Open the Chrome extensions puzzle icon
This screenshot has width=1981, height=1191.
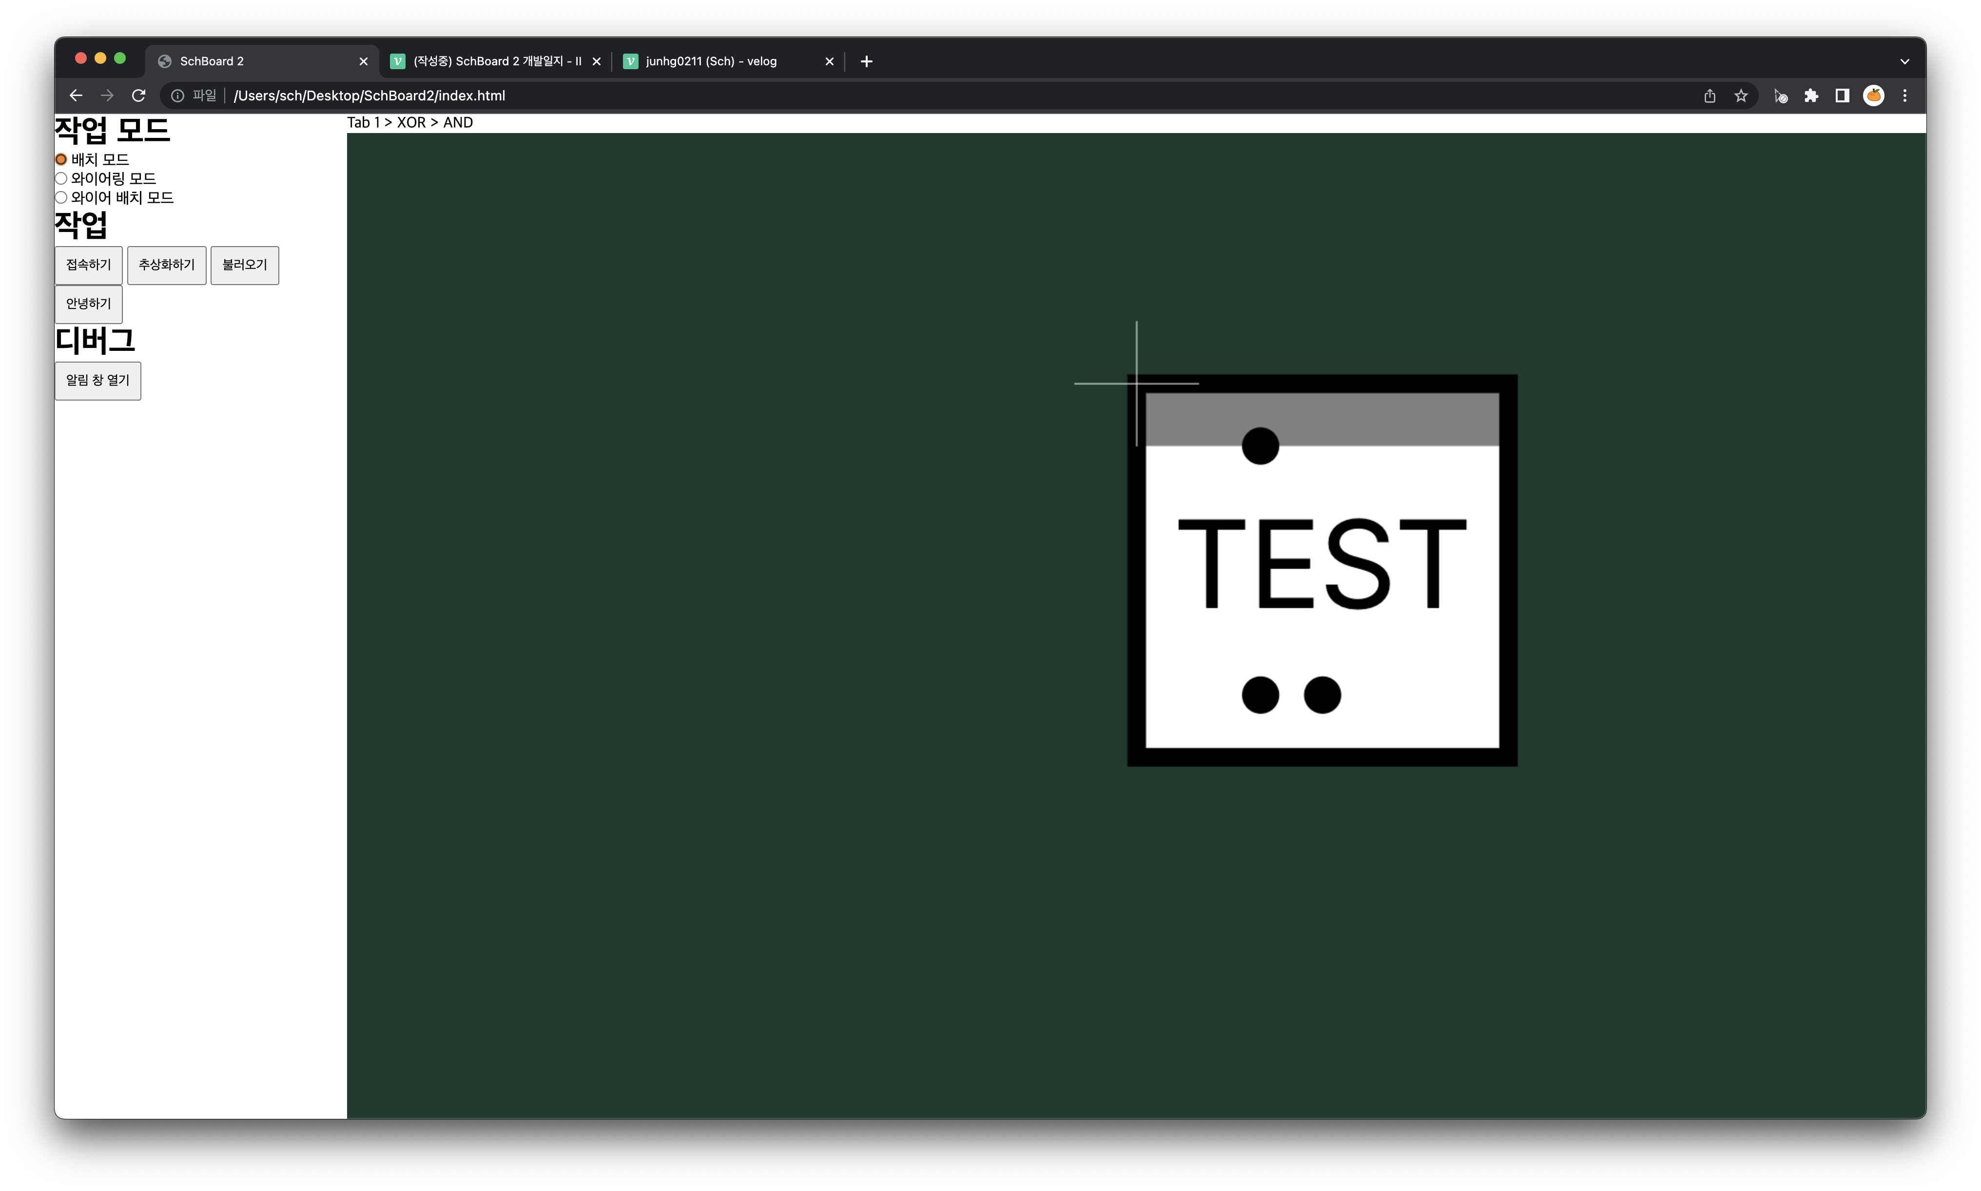1811,96
